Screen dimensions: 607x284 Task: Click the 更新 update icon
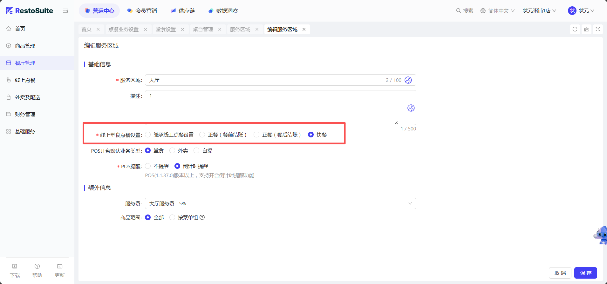tap(60, 267)
